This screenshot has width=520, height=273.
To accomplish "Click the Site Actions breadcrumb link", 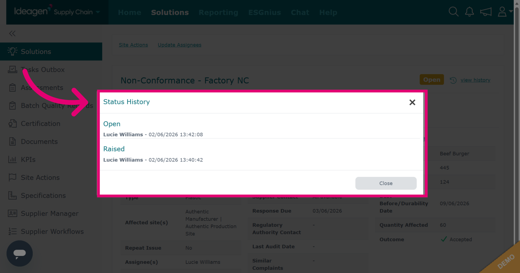I will (x=133, y=45).
